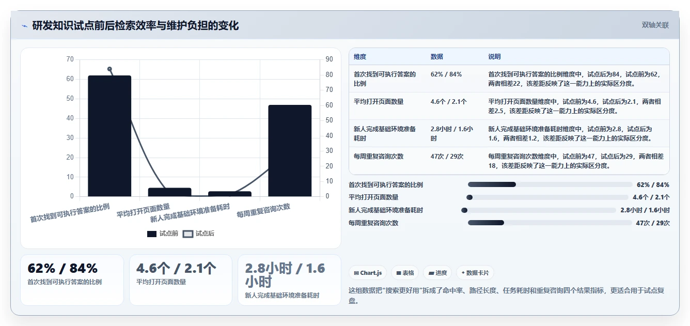This screenshot has height=326, width=690.
Task: Click the progress bar for 每周重复咨询次数
Action: coord(550,223)
